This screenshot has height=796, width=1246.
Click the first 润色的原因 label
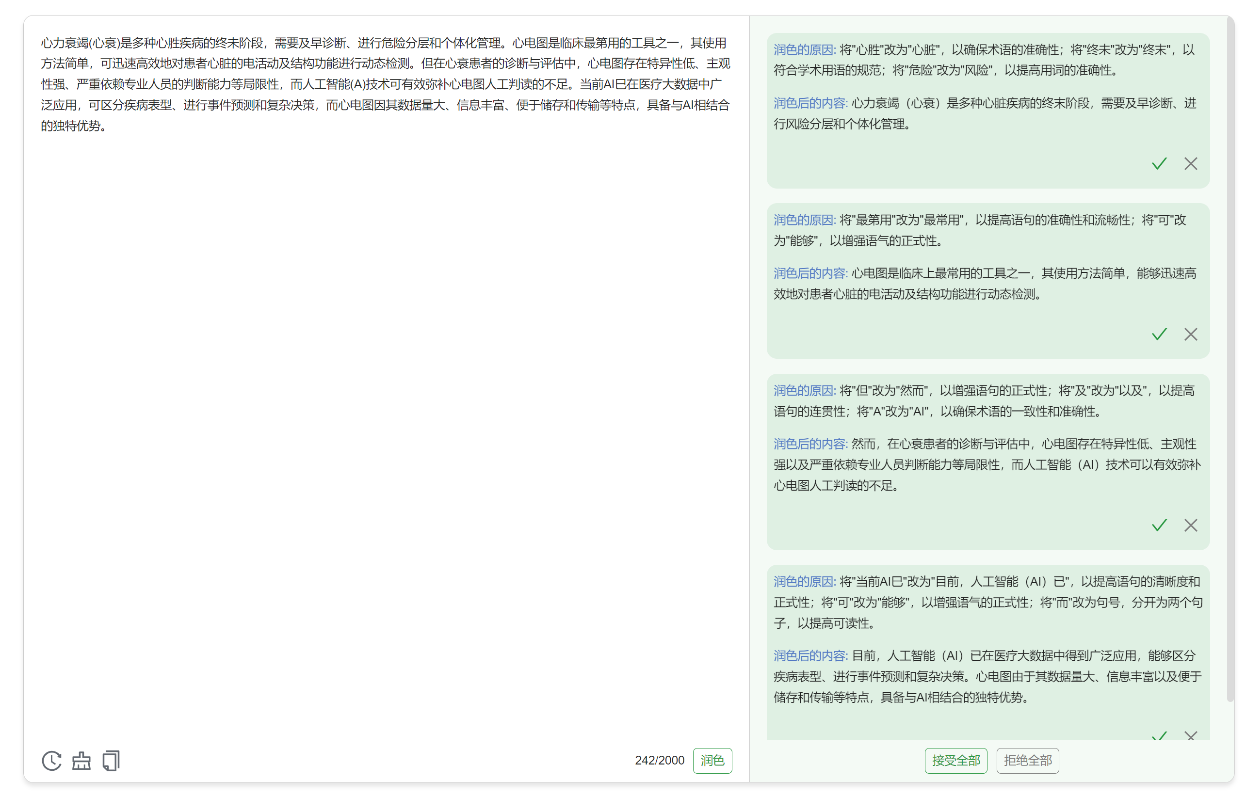click(804, 49)
